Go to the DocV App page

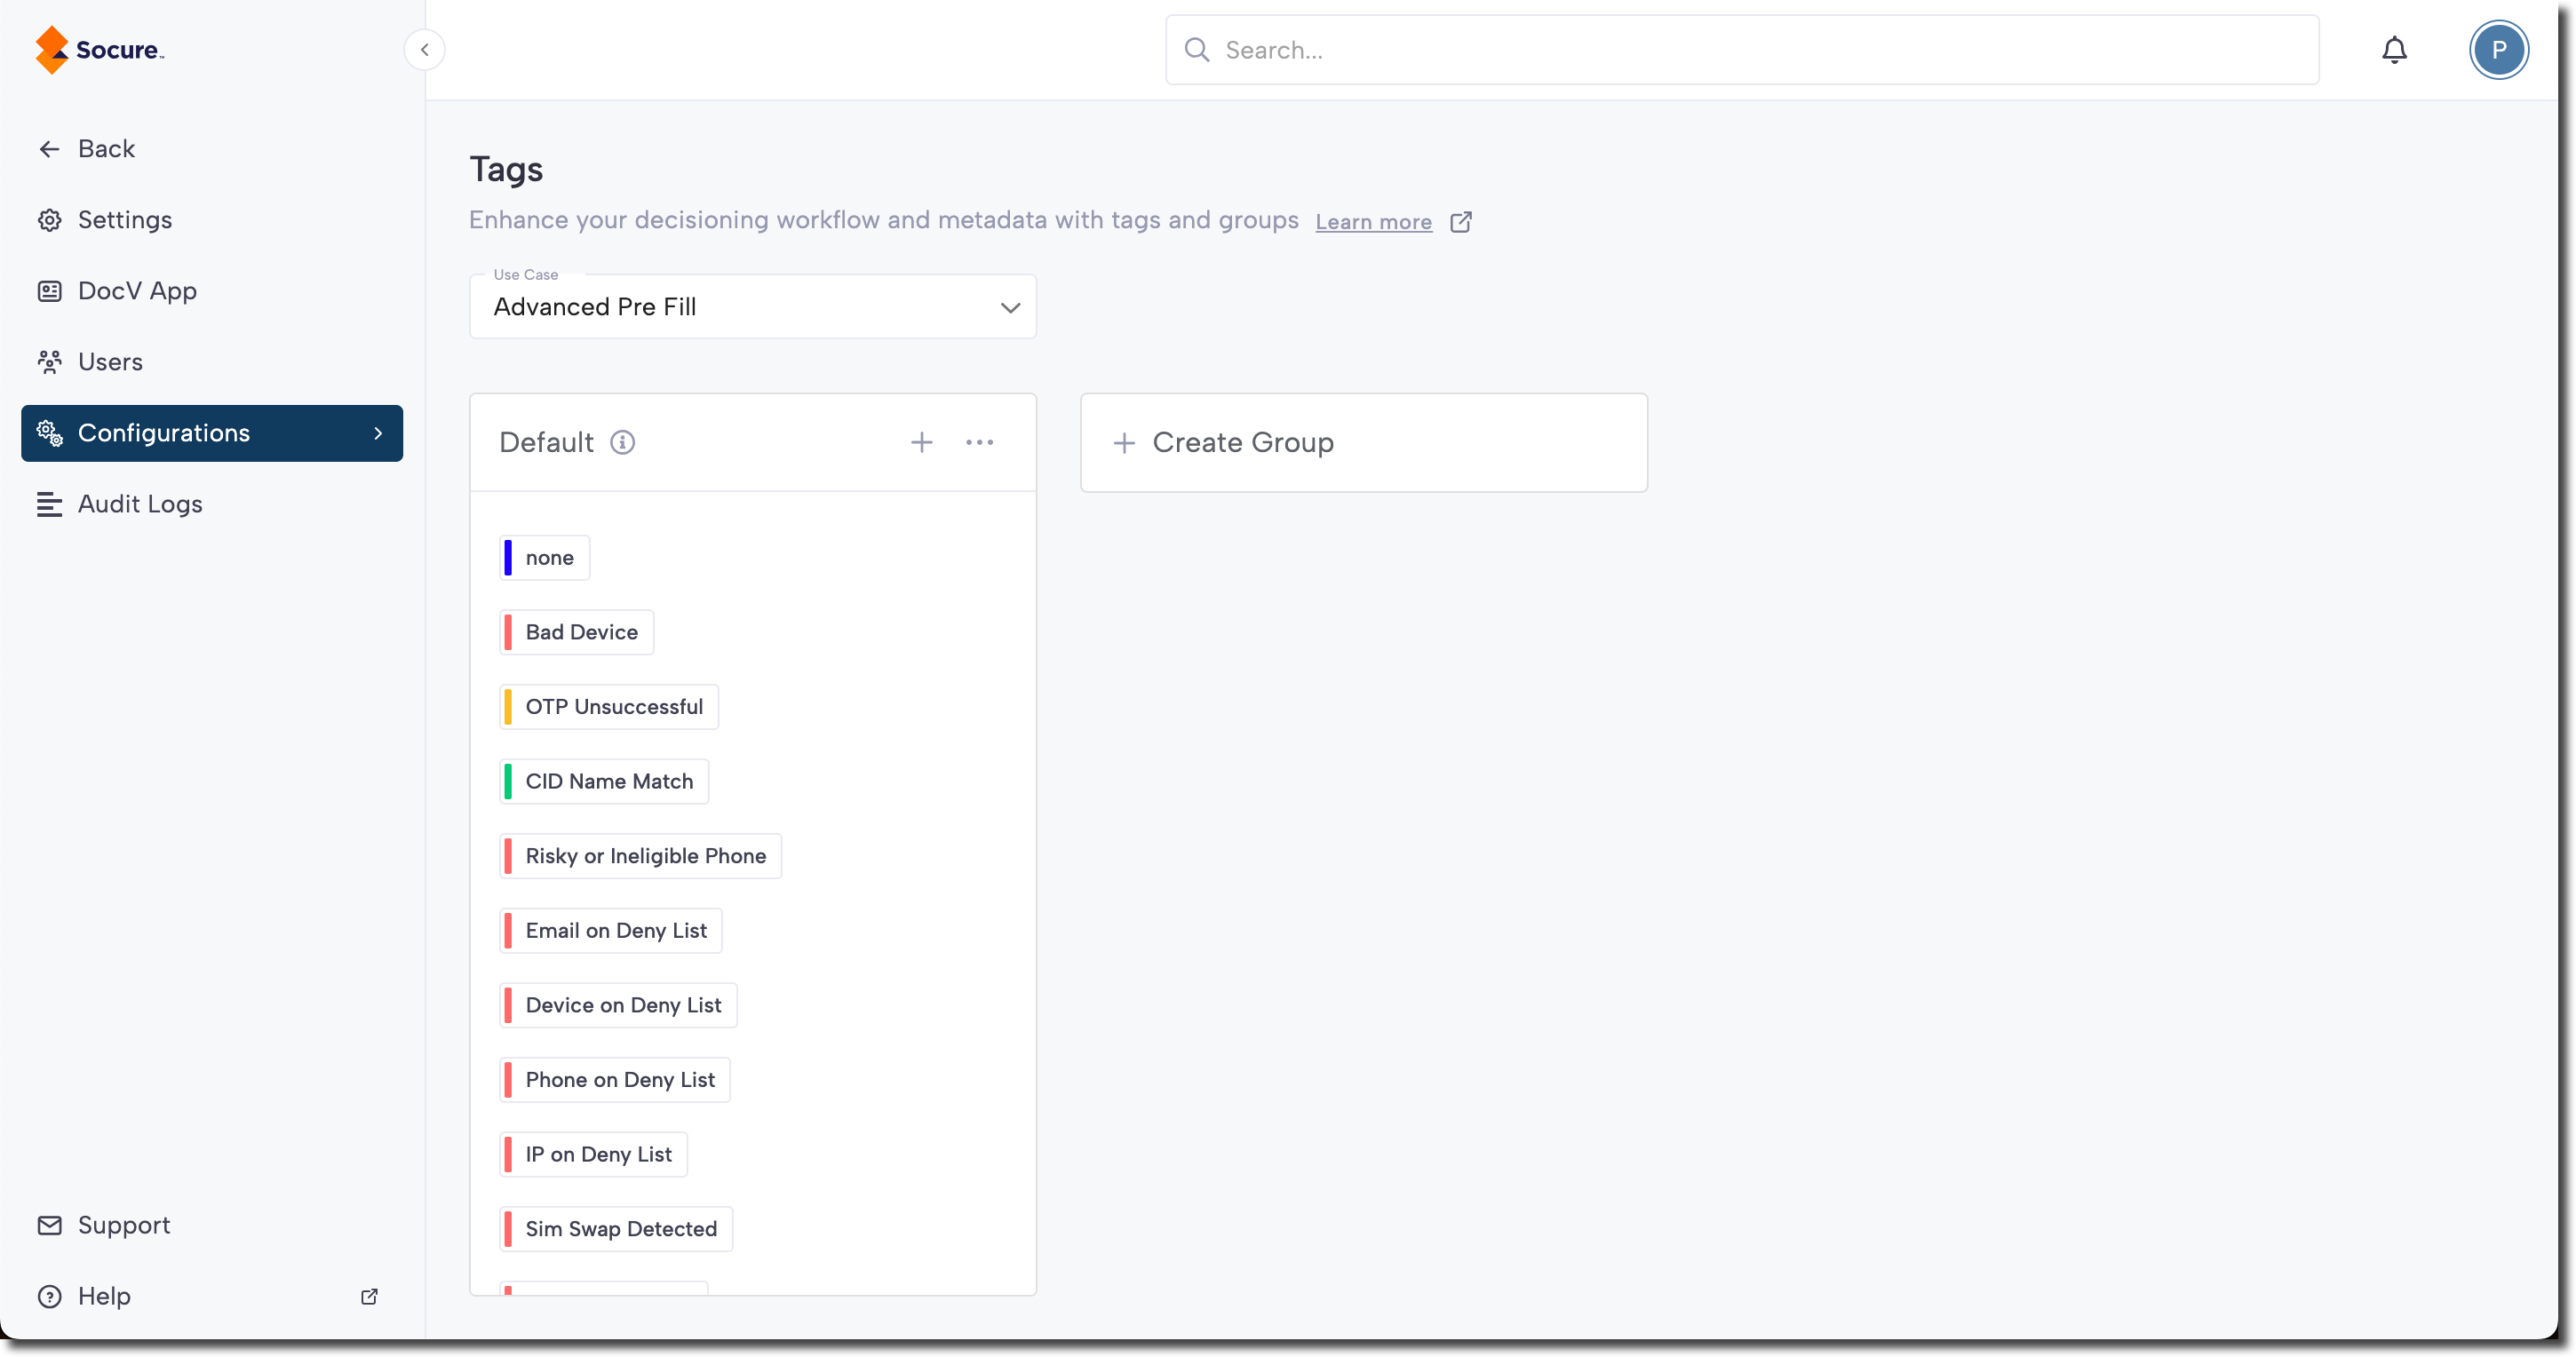[137, 291]
